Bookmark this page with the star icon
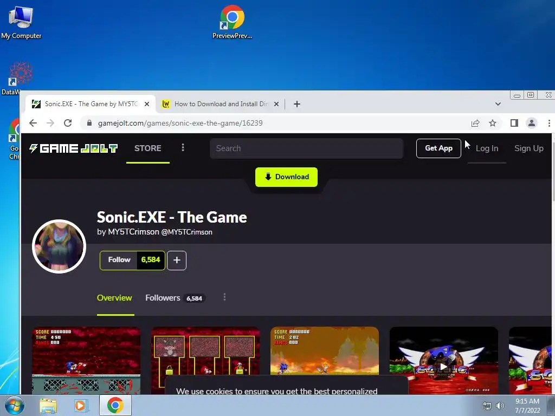Screen dimensions: 555x416 tap(493, 123)
